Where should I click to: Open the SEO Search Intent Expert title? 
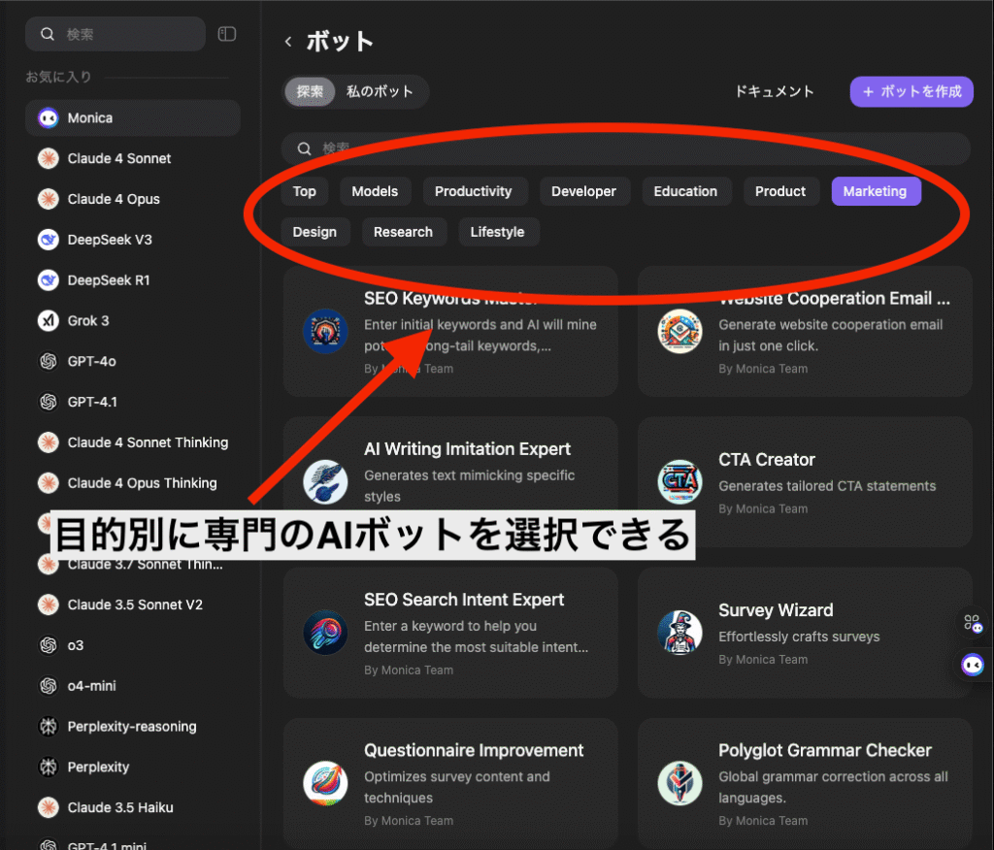(x=463, y=600)
